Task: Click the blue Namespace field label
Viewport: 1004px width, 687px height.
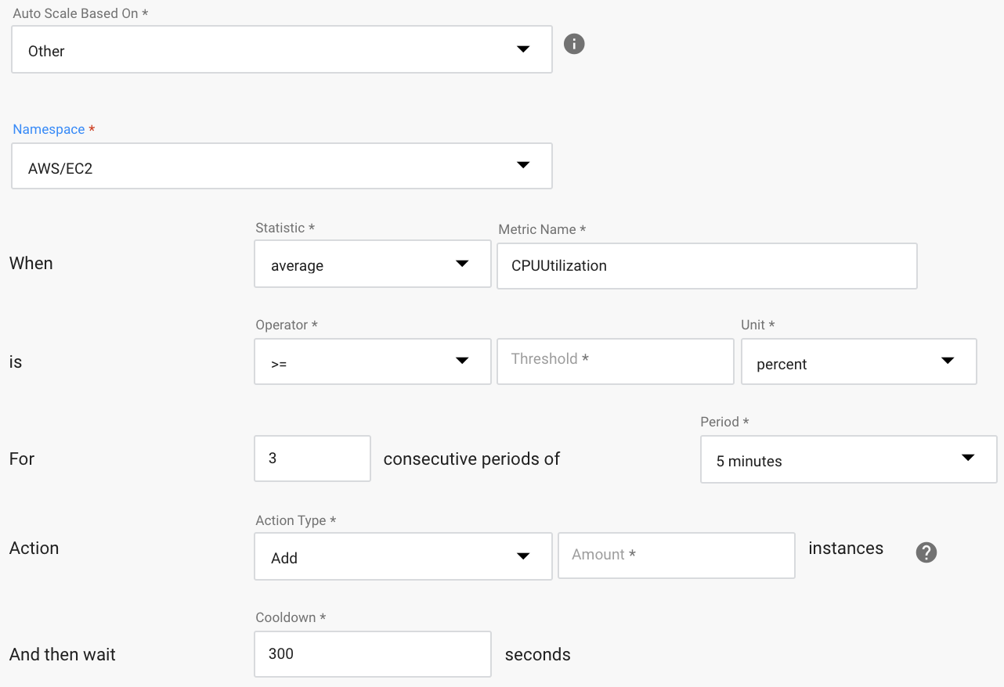Action: (49, 130)
